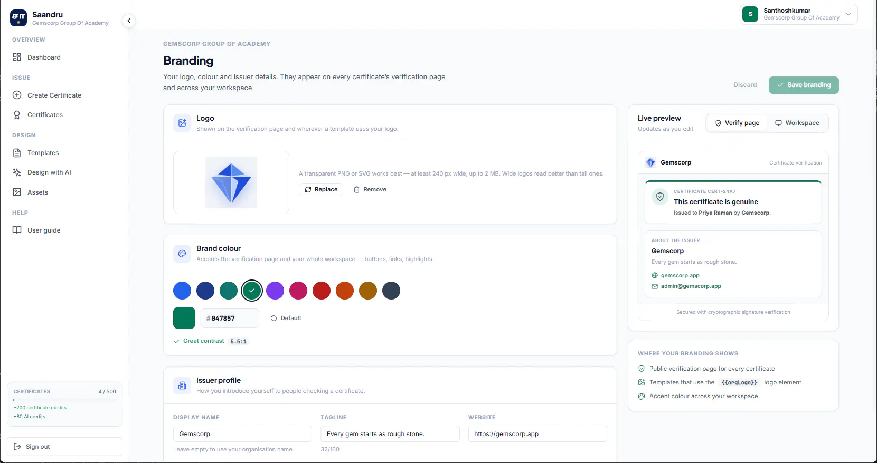
Task: Select the dark slate colour swatch
Action: click(391, 291)
